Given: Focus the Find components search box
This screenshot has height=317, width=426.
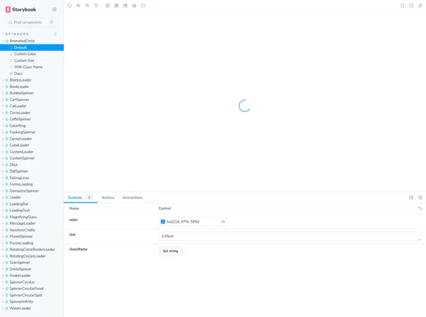Looking at the screenshot, I should pyautogui.click(x=32, y=22).
